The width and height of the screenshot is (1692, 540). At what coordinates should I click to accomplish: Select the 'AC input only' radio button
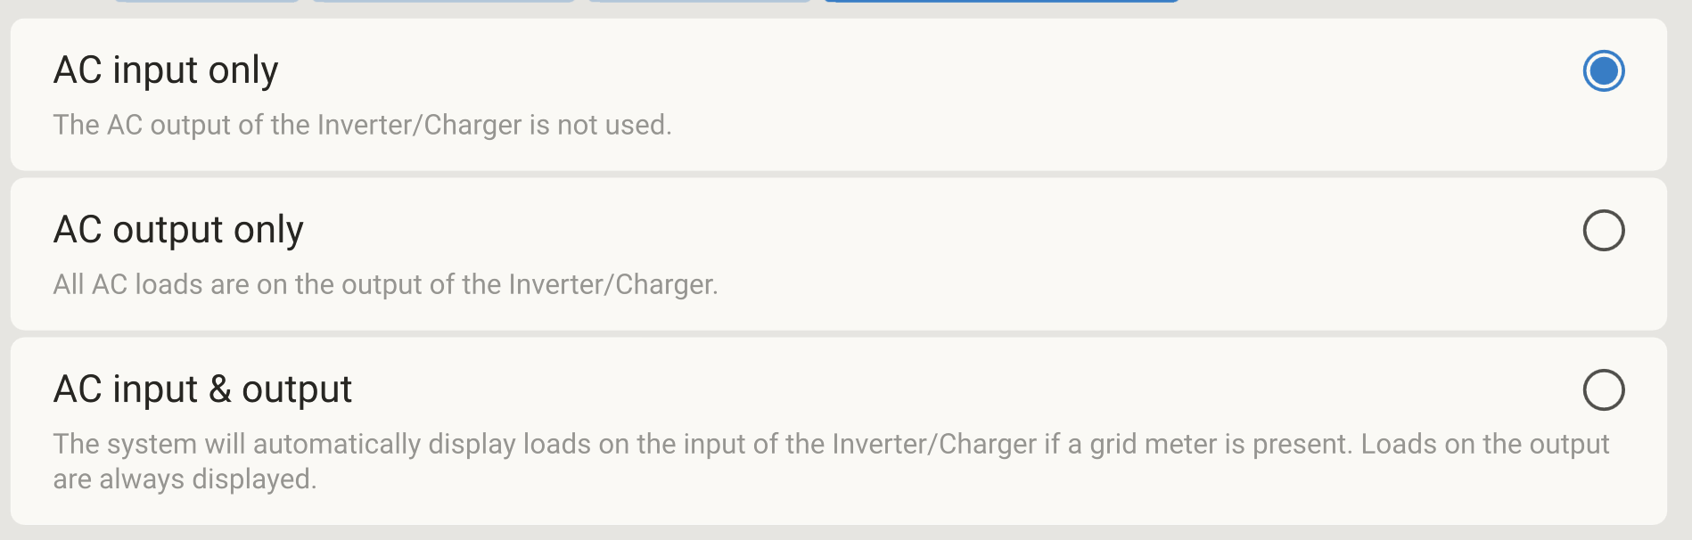[1603, 71]
